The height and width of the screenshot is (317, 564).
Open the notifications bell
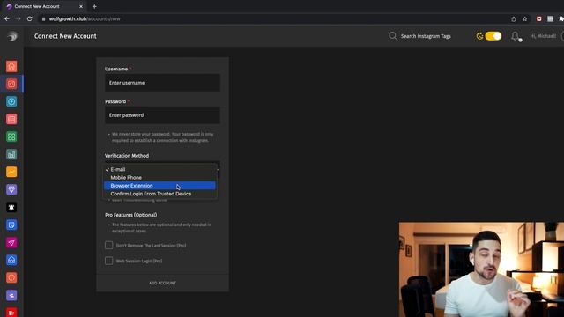516,36
